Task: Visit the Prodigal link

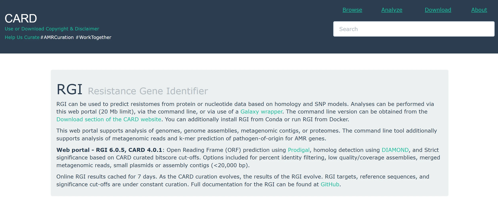Action: 299,150
